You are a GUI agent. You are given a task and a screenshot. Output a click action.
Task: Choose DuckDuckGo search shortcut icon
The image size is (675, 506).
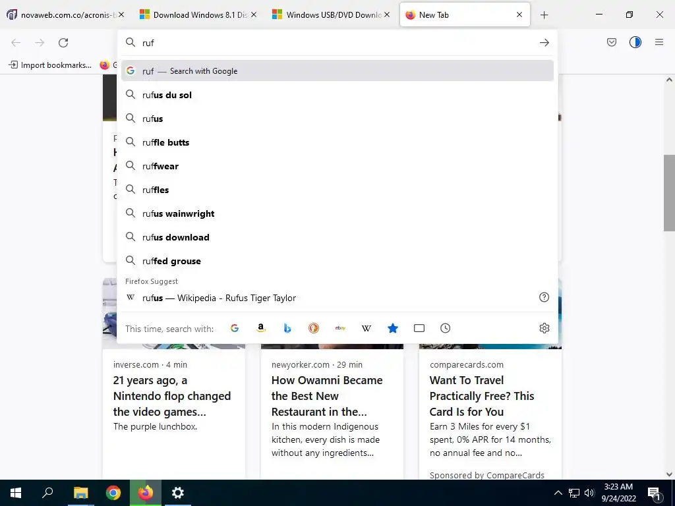[x=314, y=328]
